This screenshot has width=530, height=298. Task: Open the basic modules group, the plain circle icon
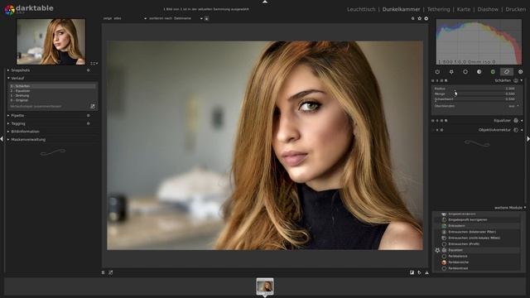pyautogui.click(x=465, y=72)
